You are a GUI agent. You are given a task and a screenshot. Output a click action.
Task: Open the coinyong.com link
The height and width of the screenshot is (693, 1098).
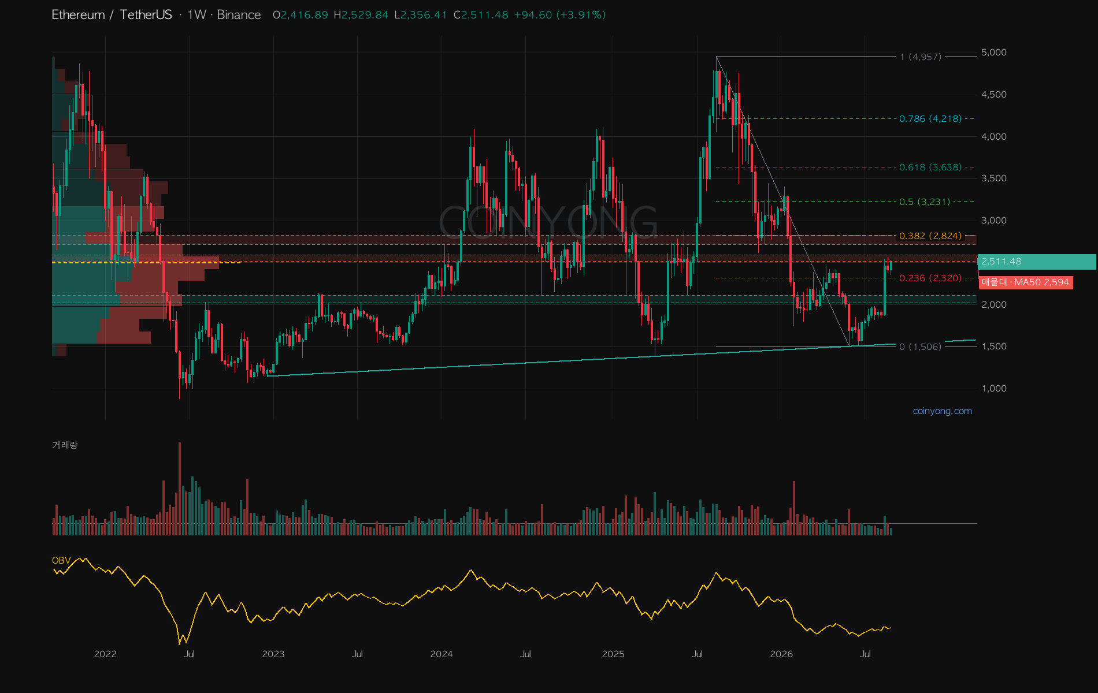point(942,411)
